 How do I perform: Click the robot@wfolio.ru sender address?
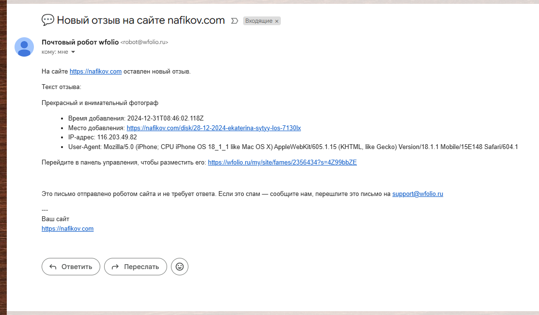pos(144,43)
